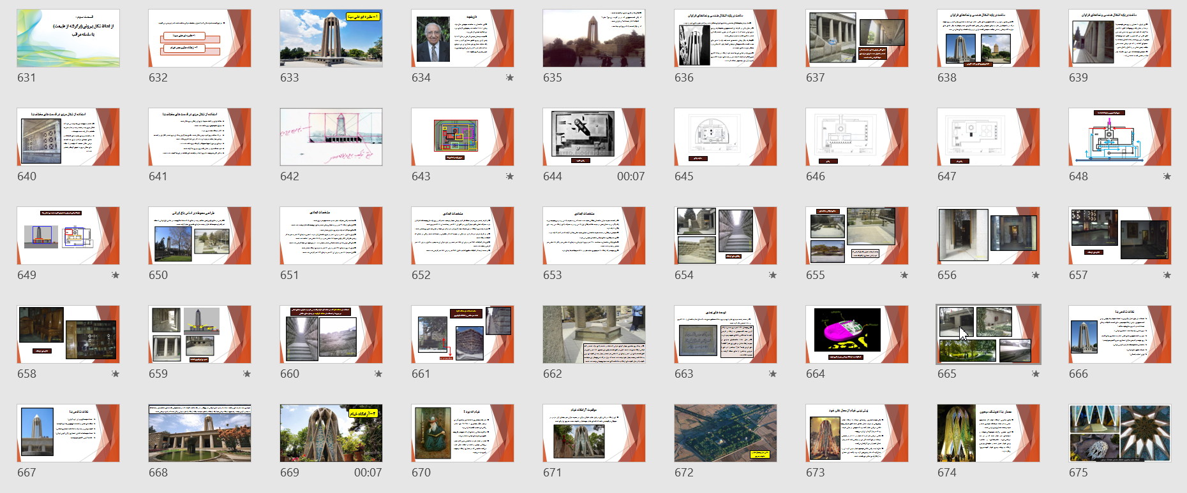The width and height of the screenshot is (1187, 493).
Task: Trigger the star icon of slide 663
Action: tap(772, 374)
